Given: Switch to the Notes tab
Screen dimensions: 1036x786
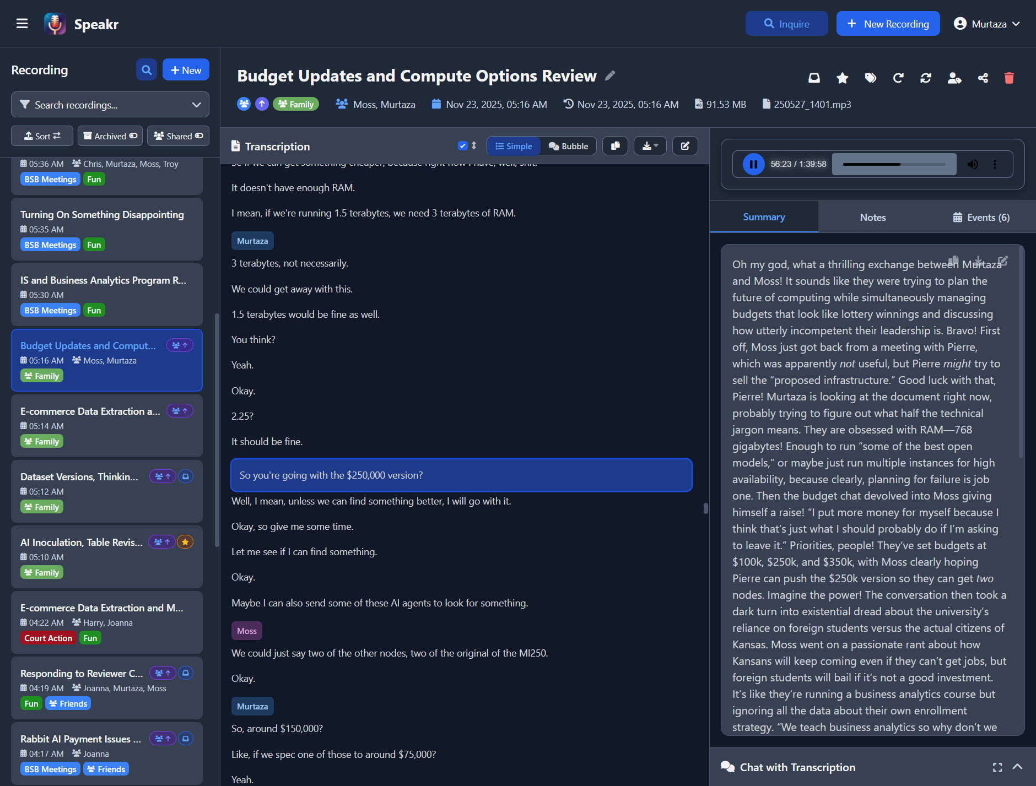Looking at the screenshot, I should (x=872, y=216).
